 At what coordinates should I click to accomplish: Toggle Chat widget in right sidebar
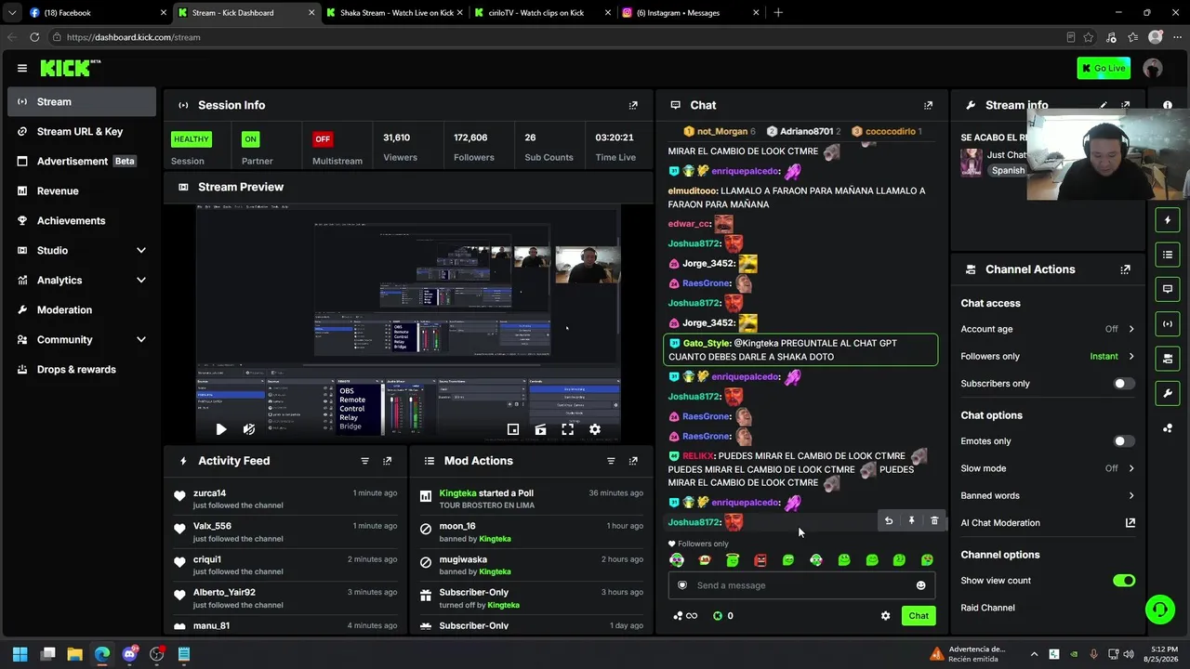coord(1168,289)
